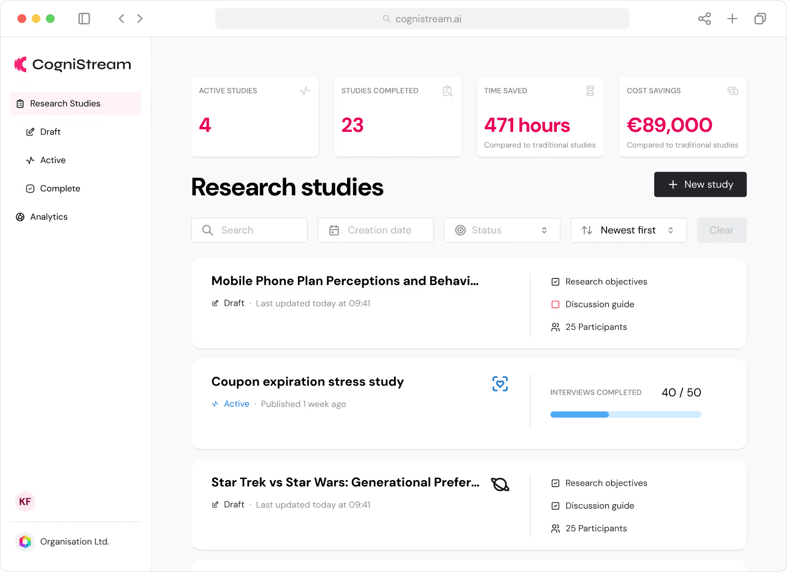Screen dimensions: 787x572
Task: Toggle Discussion guide checkbox in Star Trek card
Action: [555, 506]
